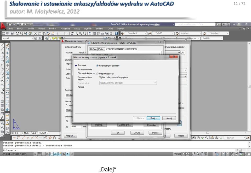Click the 'Koniec' step in wizard list

pos(81,87)
